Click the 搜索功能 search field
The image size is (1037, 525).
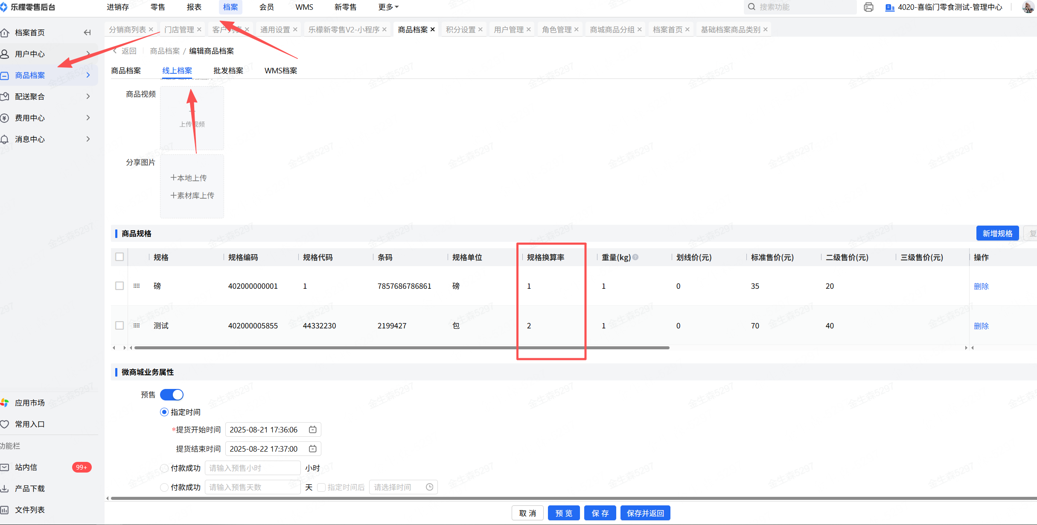(x=802, y=7)
